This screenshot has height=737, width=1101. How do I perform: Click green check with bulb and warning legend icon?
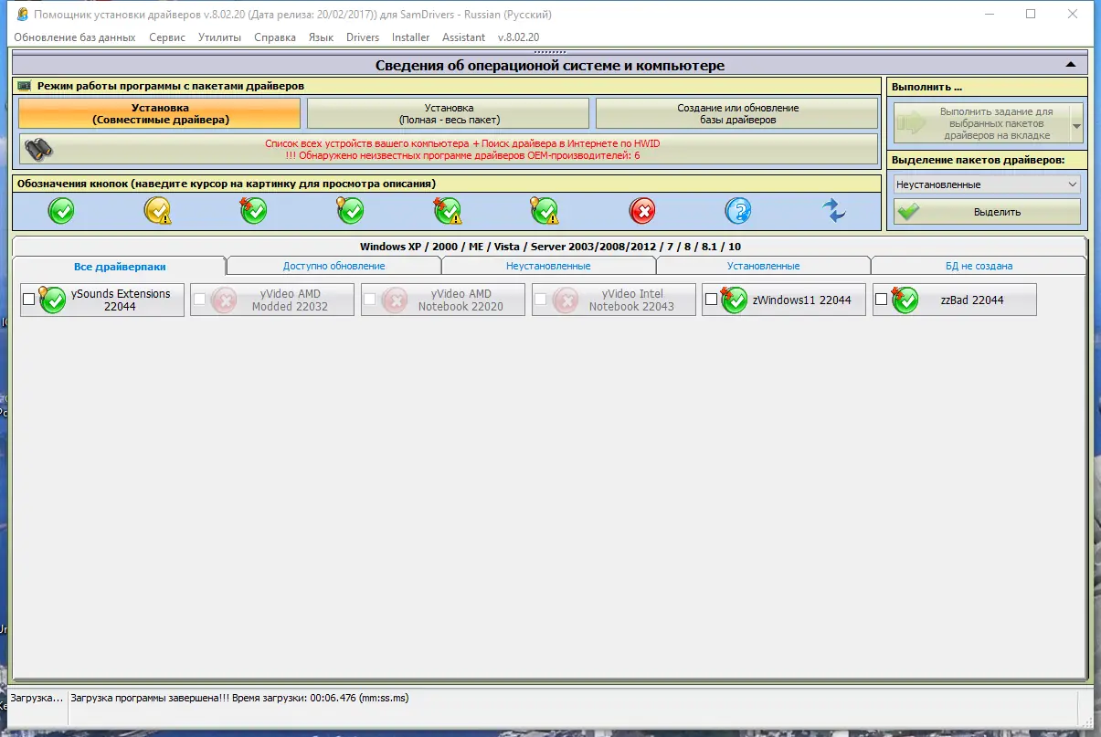tap(545, 211)
